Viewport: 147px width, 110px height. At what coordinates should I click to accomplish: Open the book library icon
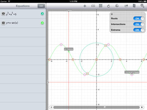(93, 6)
